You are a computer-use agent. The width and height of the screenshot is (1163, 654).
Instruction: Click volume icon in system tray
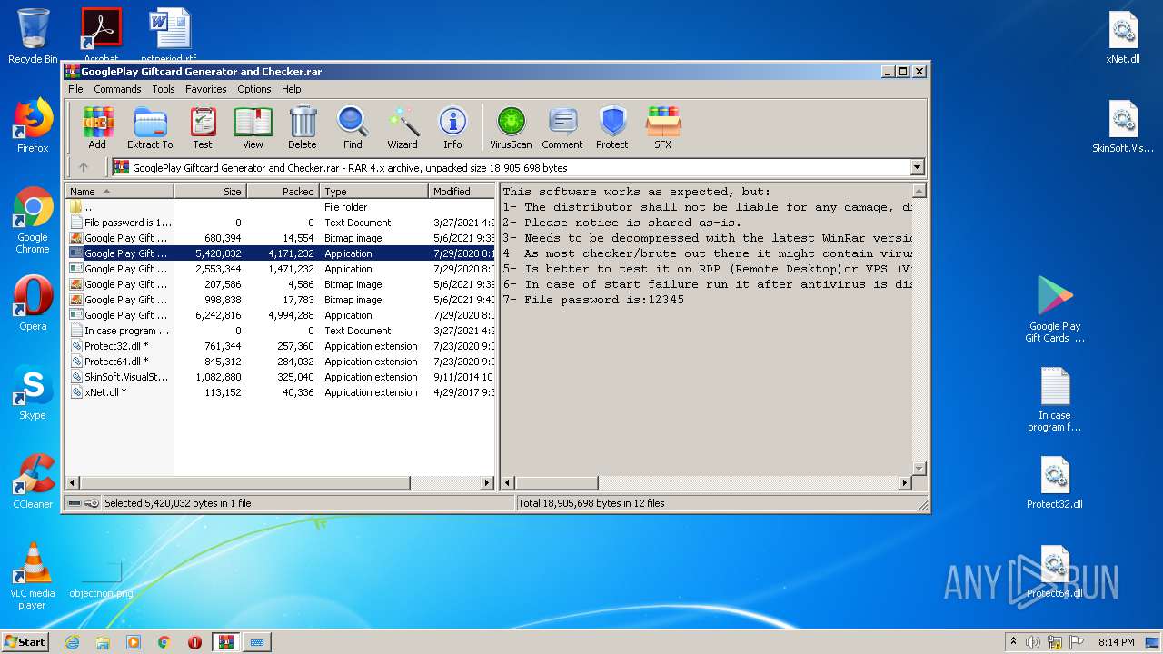[1033, 642]
